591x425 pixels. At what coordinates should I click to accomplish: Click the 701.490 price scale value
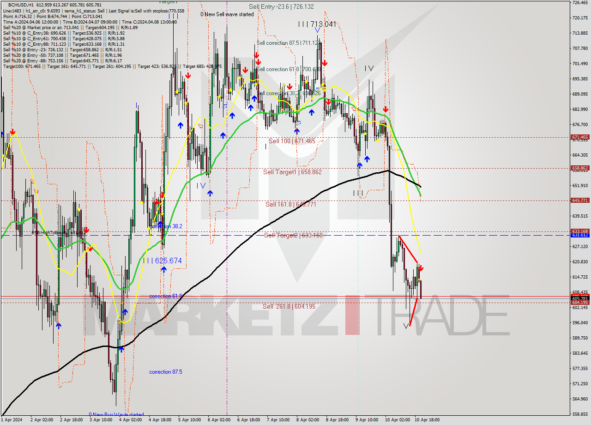click(580, 64)
